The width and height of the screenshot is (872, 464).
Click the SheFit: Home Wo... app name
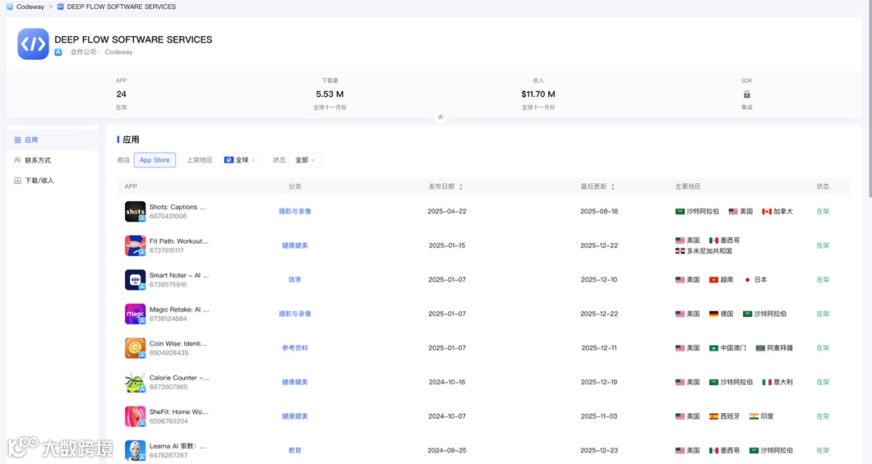(x=178, y=412)
